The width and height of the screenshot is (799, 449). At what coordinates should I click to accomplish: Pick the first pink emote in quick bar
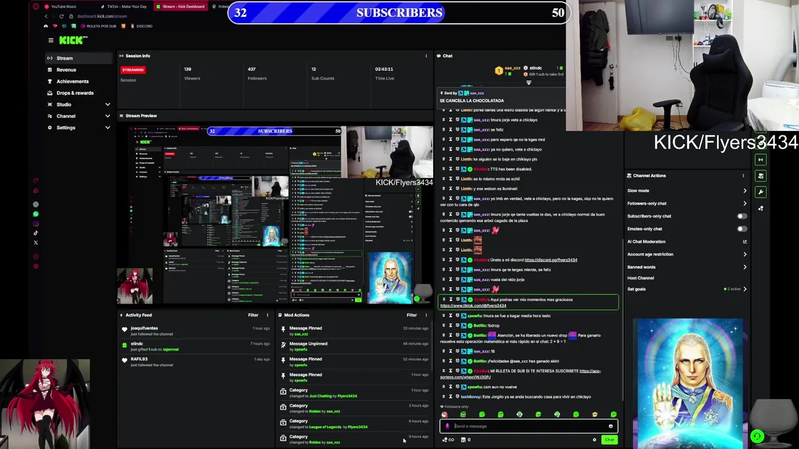pos(444,415)
